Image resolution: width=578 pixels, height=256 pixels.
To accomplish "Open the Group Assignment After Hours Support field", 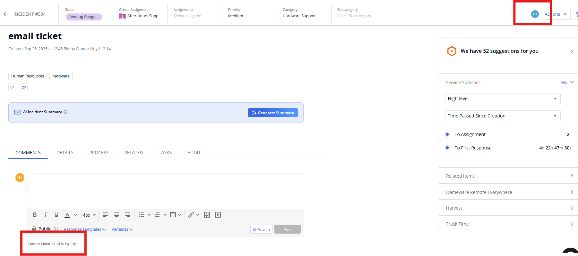I will pyautogui.click(x=140, y=16).
